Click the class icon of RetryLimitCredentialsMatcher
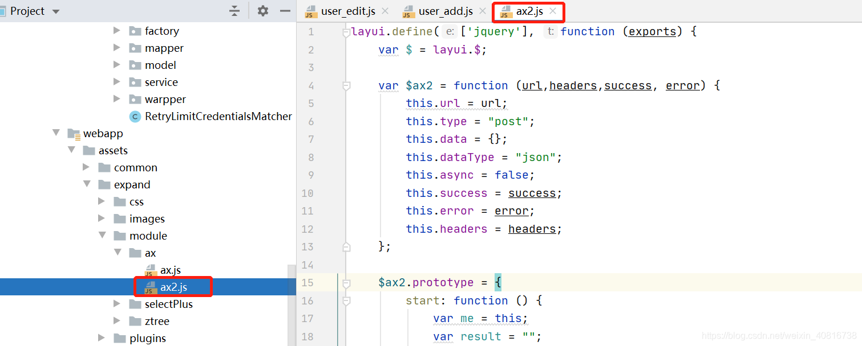The height and width of the screenshot is (346, 862). tap(135, 117)
